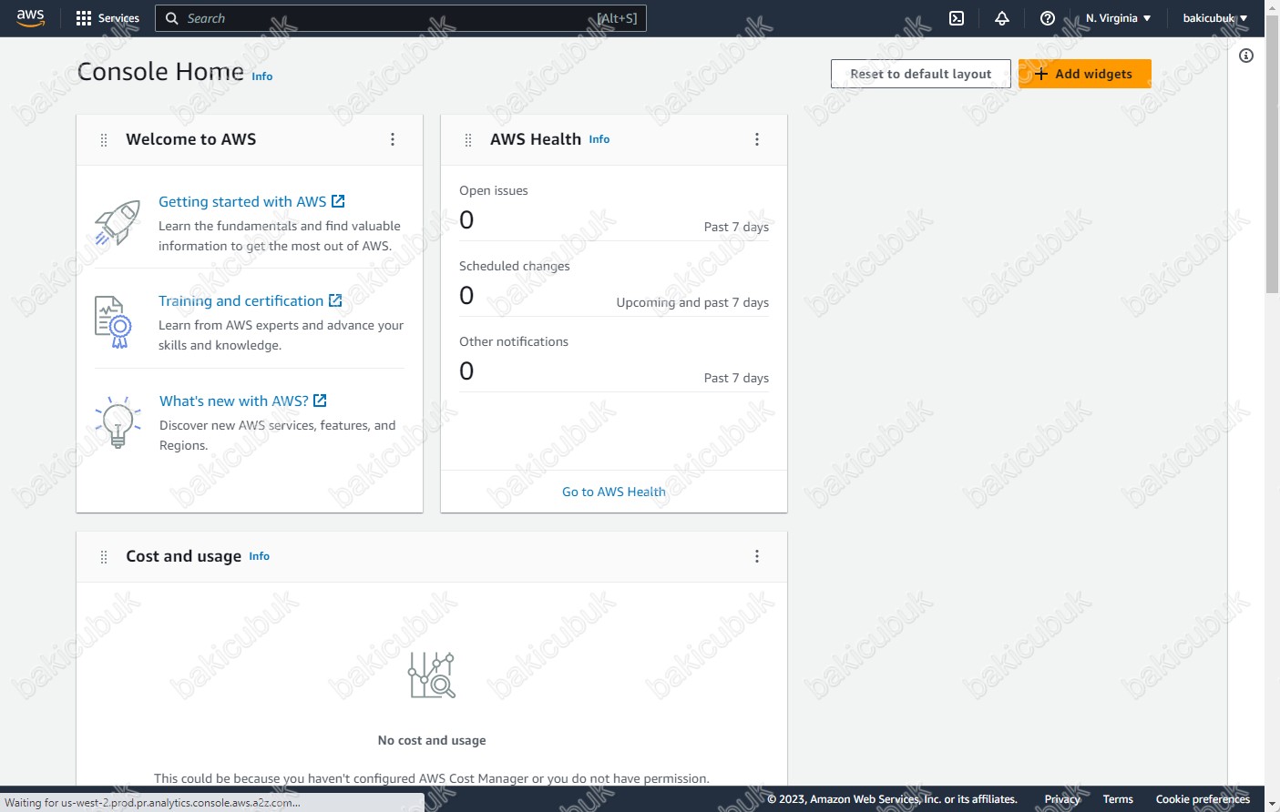The width and height of the screenshot is (1280, 812).
Task: Click the rocket icon
Action: tap(118, 223)
